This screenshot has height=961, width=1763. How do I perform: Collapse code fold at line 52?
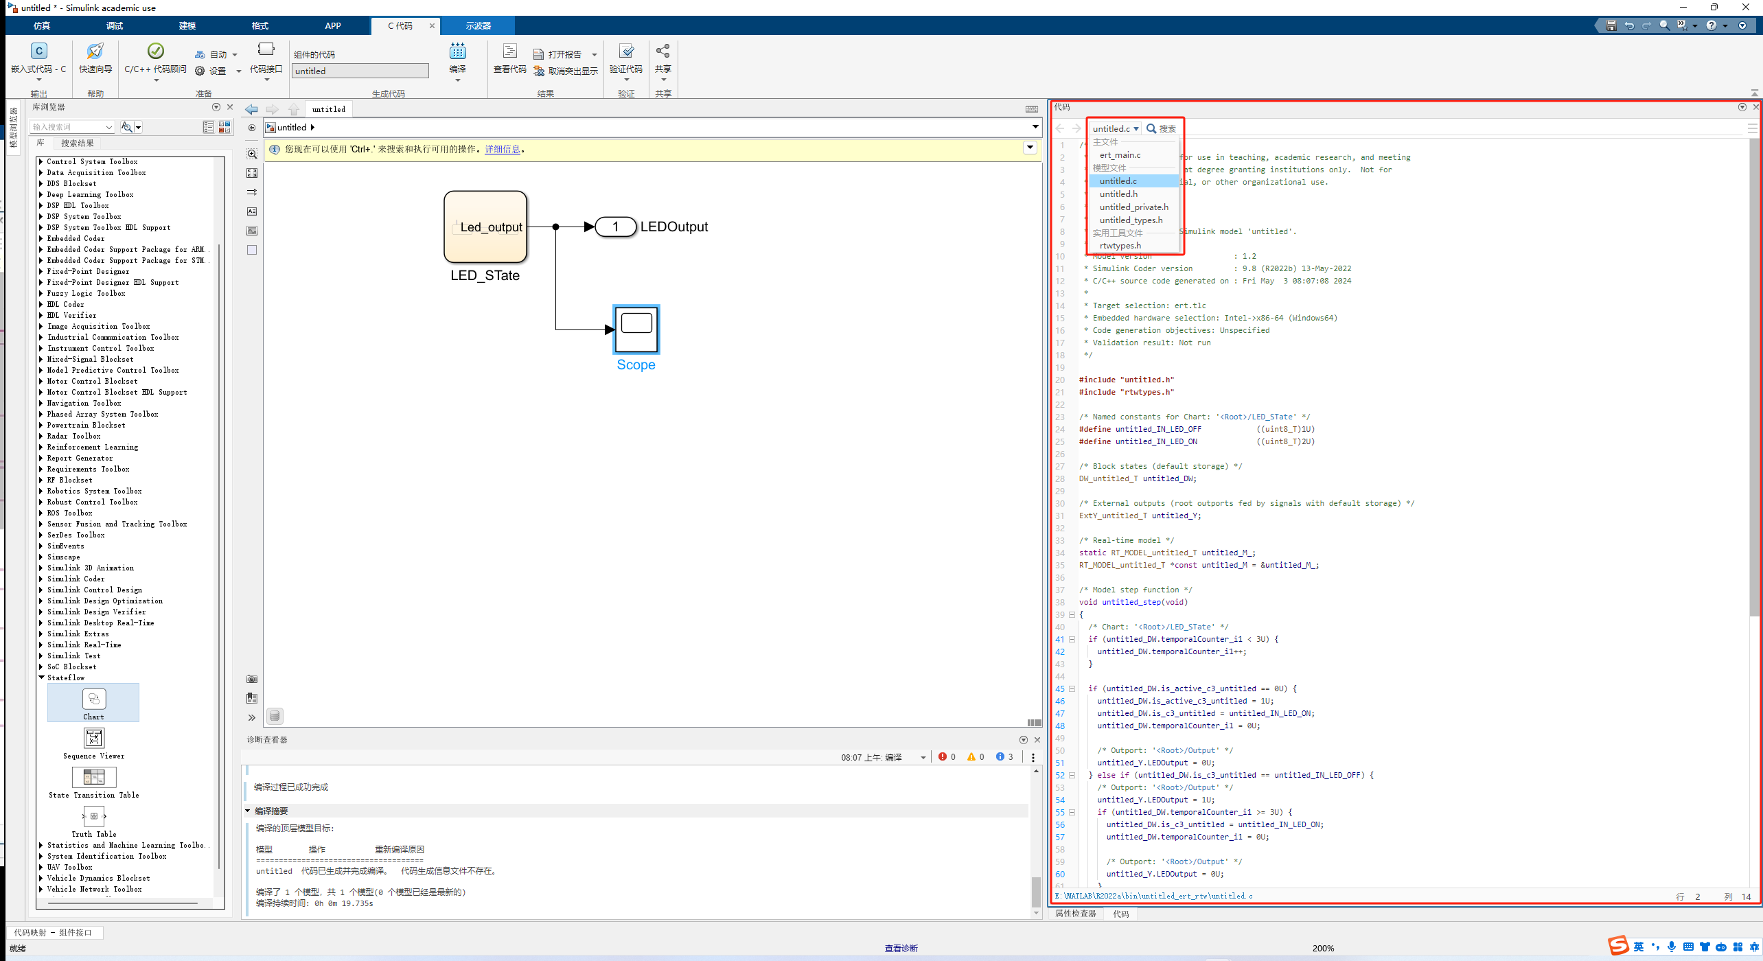click(x=1072, y=775)
